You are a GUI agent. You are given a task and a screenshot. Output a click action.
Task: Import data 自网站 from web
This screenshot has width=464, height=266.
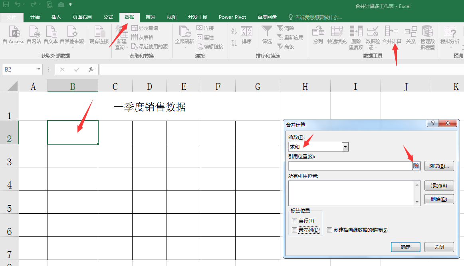[x=34, y=35]
